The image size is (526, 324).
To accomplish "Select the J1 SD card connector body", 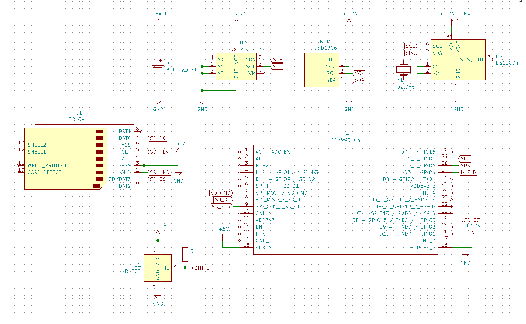I will click(79, 159).
